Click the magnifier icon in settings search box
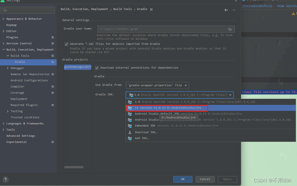297x186 pixels. pyautogui.click(x=5, y=10)
